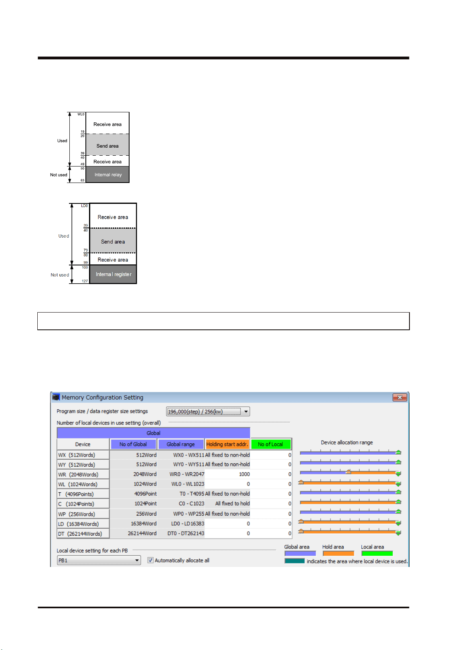Viewport: 460px width, 650px height.
Task: Click the WL allocation range left handle
Action: pyautogui.click(x=301, y=482)
